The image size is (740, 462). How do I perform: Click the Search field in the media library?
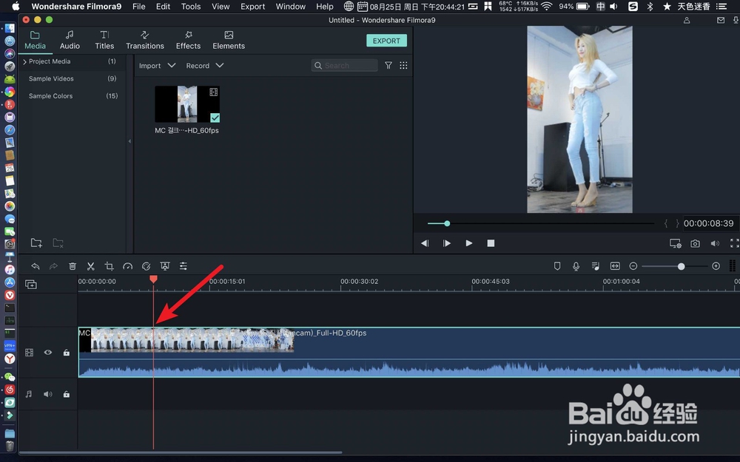345,66
